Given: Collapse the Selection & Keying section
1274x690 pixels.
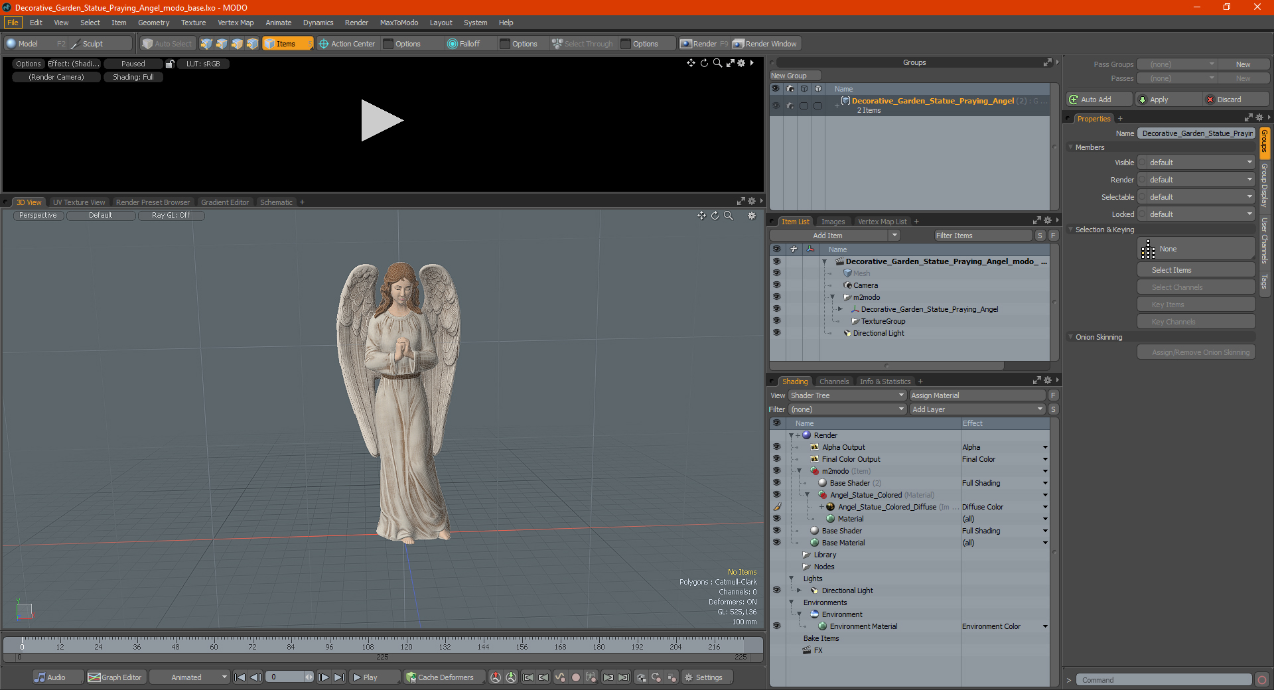Looking at the screenshot, I should (x=1070, y=230).
